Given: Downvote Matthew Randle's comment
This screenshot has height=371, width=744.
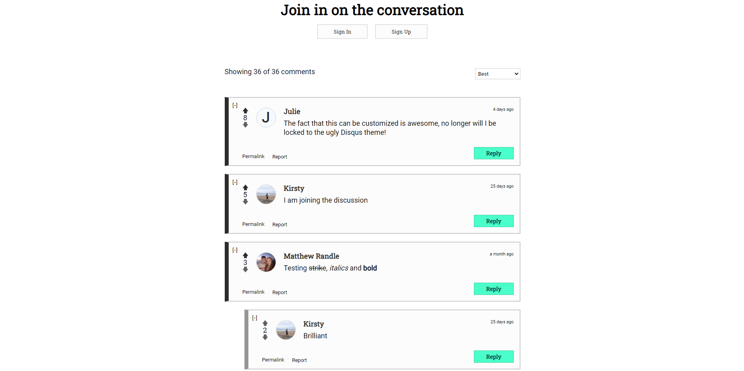Looking at the screenshot, I should coord(245,270).
